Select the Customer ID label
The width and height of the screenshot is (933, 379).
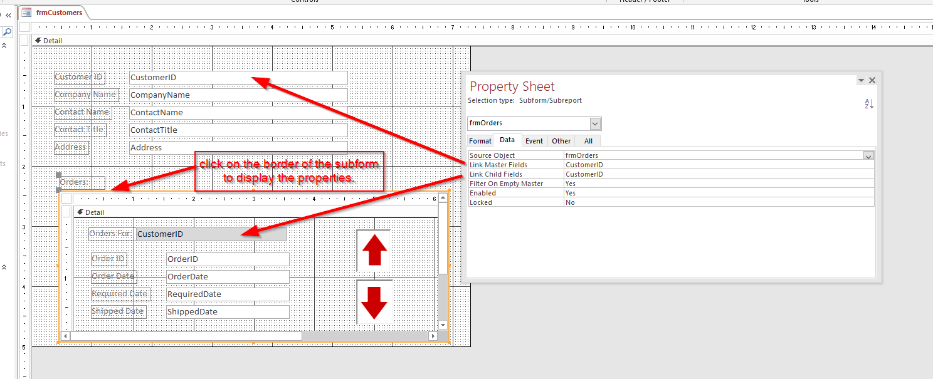click(x=80, y=78)
